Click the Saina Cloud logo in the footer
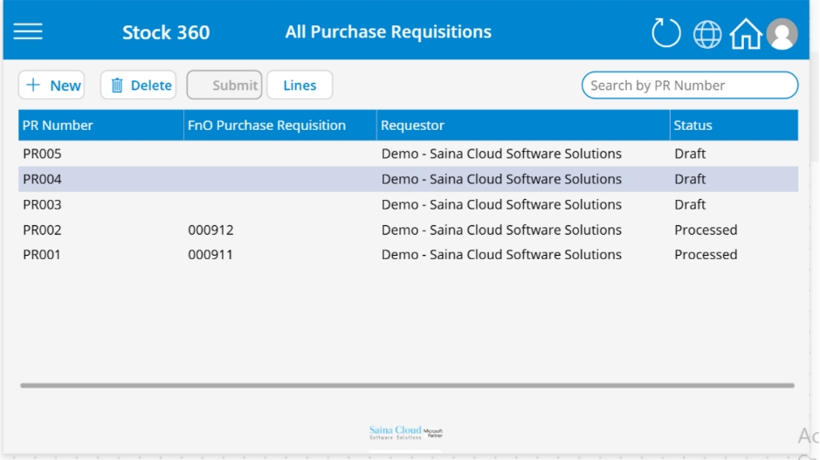The width and height of the screenshot is (820, 460). 406,432
